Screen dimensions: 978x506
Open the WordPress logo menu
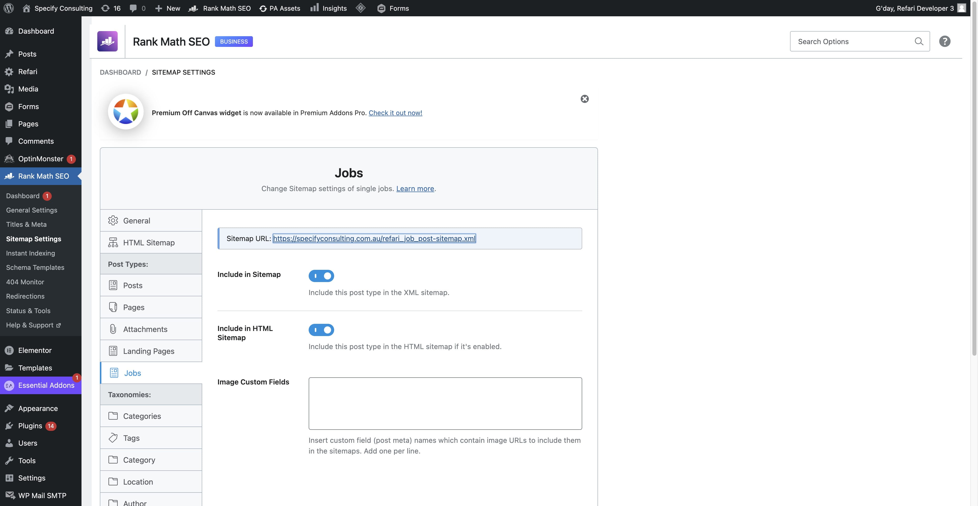click(x=8, y=8)
